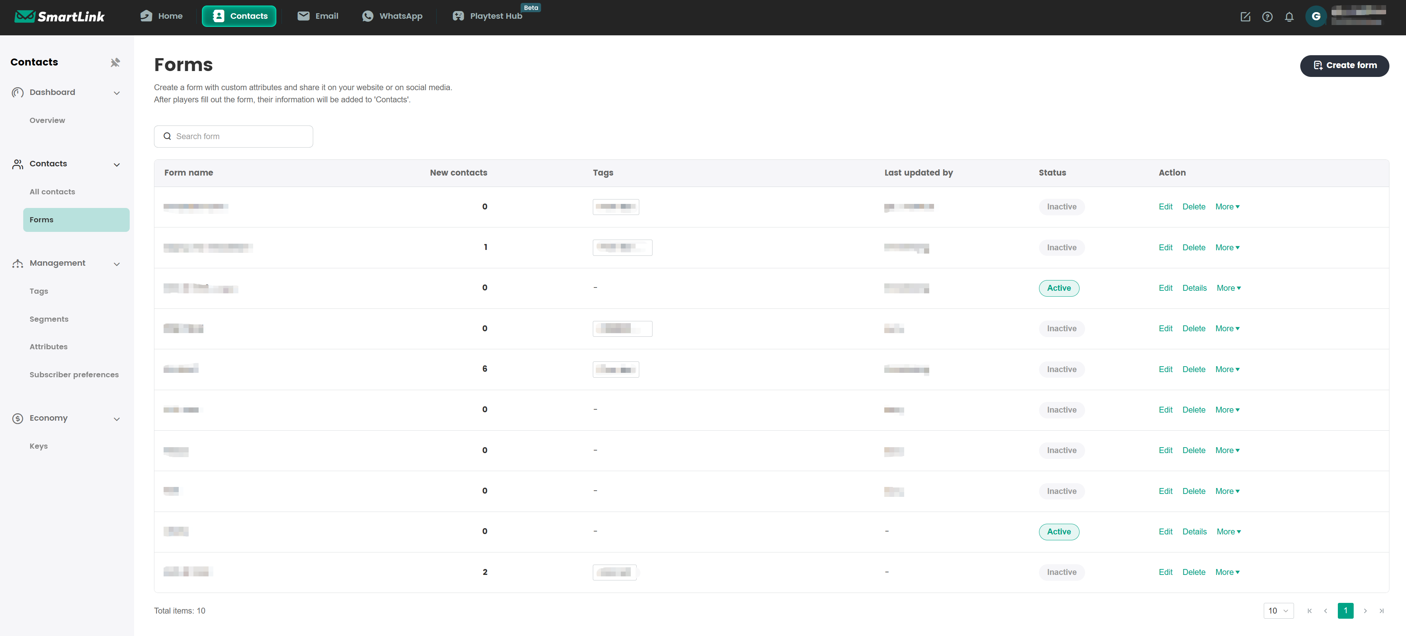1406x636 pixels.
Task: Open More dropdown in first form row
Action: coord(1227,207)
